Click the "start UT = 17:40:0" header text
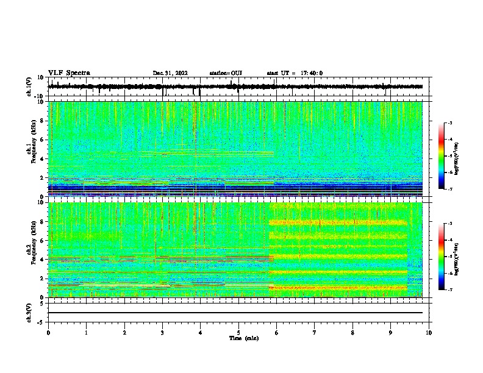 pos(295,73)
